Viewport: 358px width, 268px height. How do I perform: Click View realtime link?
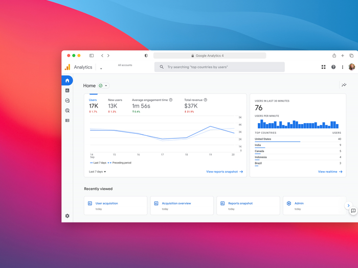tap(330, 172)
